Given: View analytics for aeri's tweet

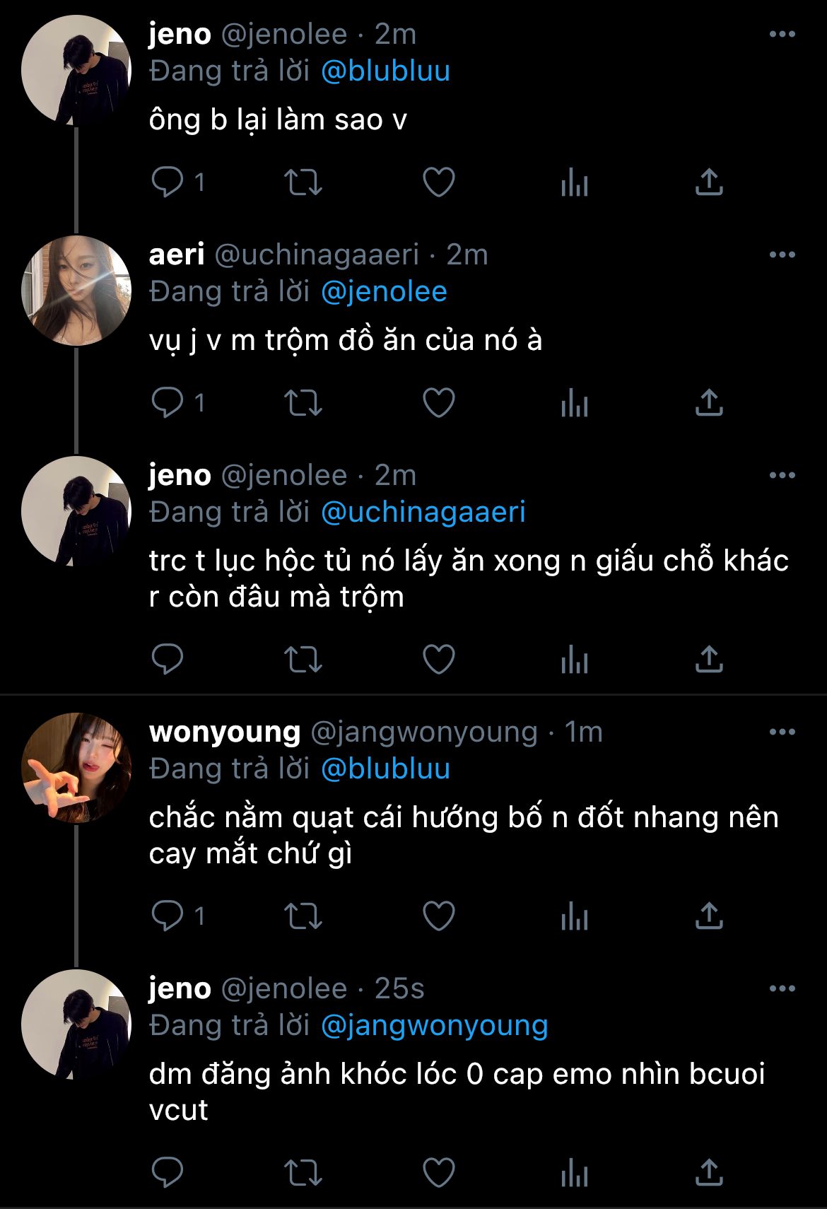Looking at the screenshot, I should click(574, 403).
